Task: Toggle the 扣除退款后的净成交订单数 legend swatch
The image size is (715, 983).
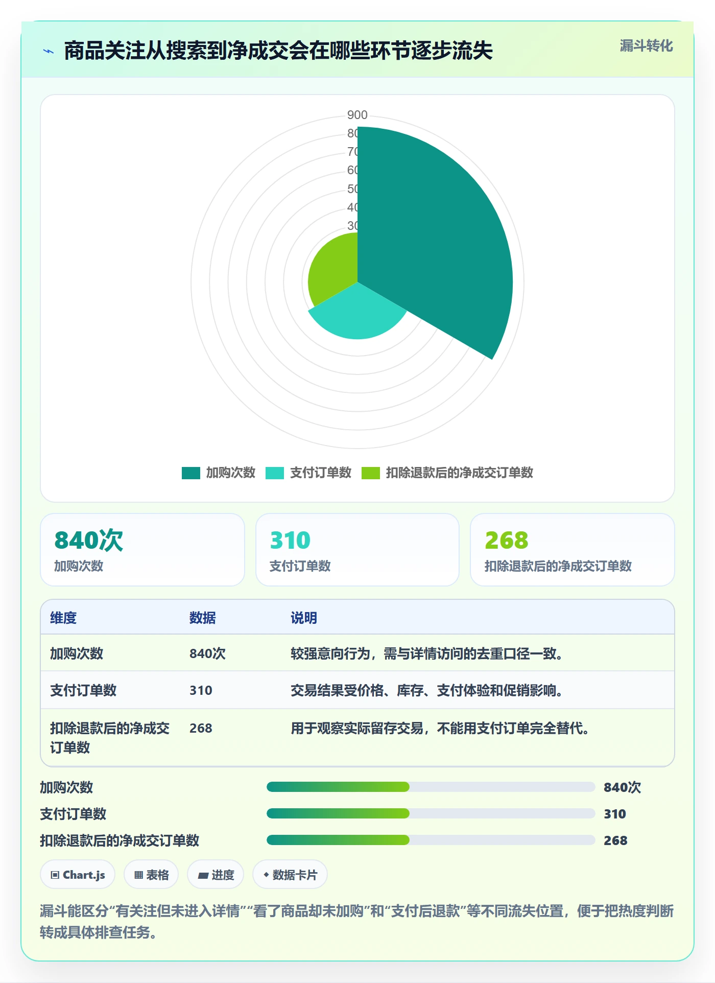Action: [371, 473]
